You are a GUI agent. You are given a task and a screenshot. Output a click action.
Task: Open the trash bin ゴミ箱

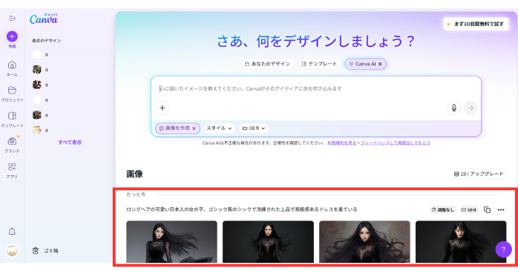pyautogui.click(x=45, y=251)
